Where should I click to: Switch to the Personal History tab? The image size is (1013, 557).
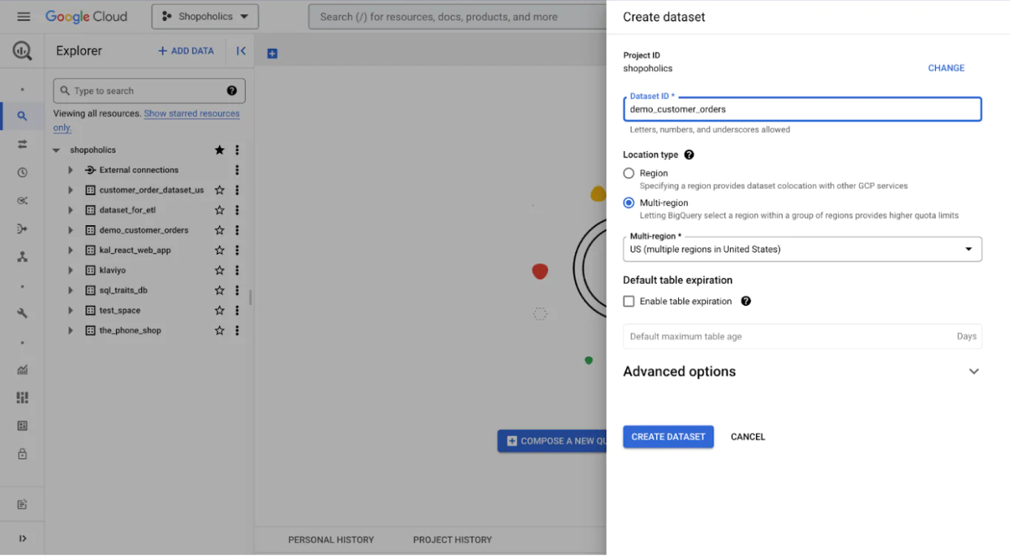(331, 539)
